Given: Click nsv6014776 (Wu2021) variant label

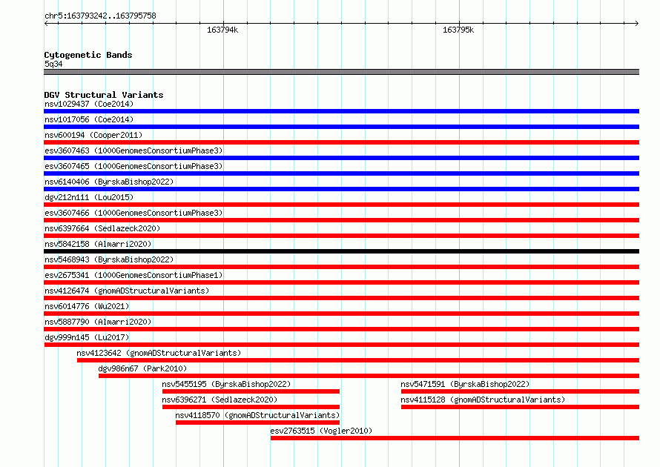Looking at the screenshot, I should 87,306.
